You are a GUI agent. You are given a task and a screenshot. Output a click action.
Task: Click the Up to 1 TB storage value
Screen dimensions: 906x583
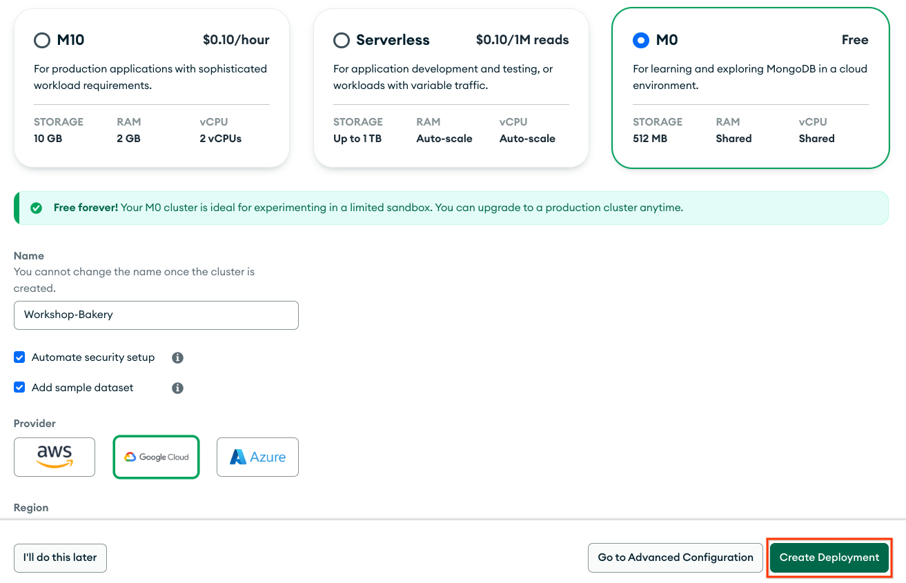coord(357,139)
